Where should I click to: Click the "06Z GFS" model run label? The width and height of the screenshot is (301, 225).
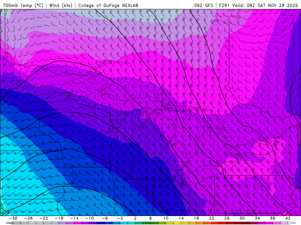click(204, 6)
